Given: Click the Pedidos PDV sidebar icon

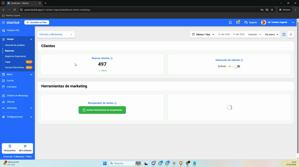Looking at the screenshot, I should pos(4,30).
